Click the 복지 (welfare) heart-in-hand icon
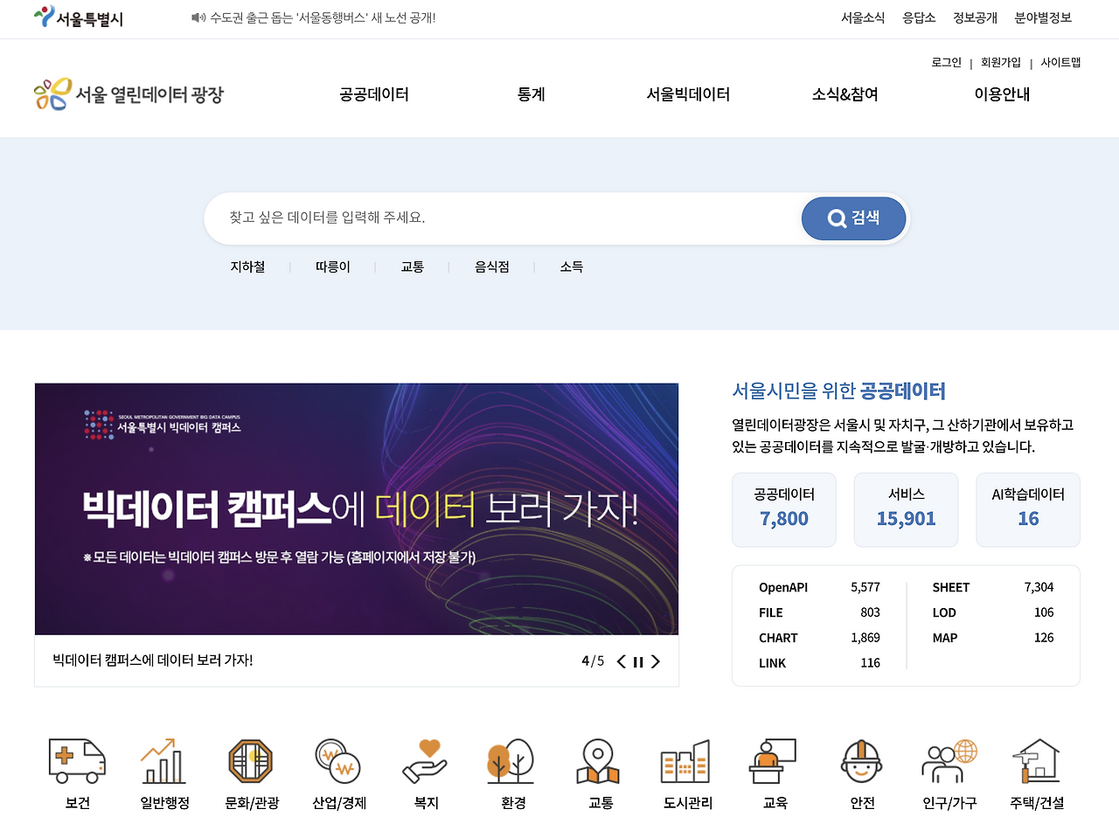Screen dimensions: 1119x837 pyautogui.click(x=425, y=760)
